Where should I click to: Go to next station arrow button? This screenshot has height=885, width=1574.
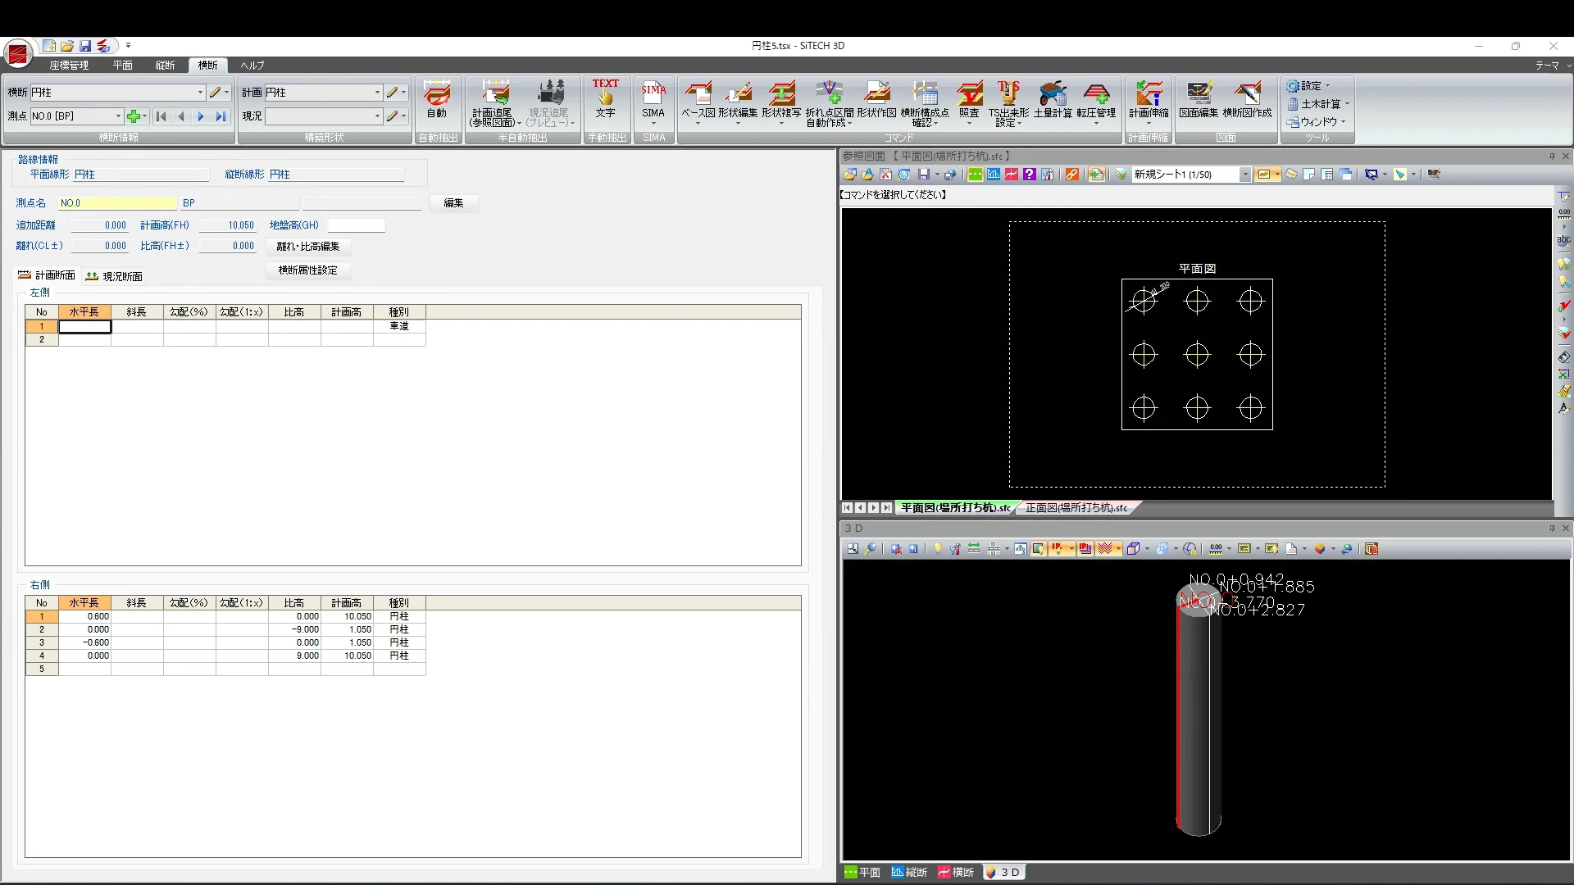click(x=200, y=116)
